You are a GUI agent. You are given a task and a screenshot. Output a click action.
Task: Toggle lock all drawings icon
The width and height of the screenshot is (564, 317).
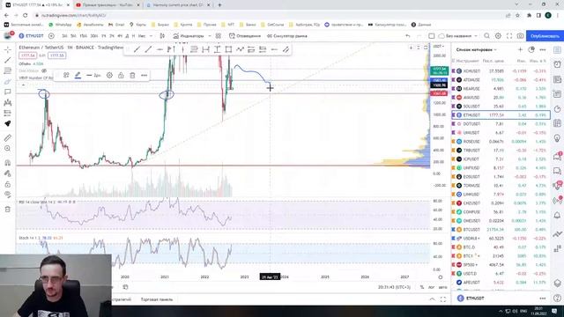[8, 184]
